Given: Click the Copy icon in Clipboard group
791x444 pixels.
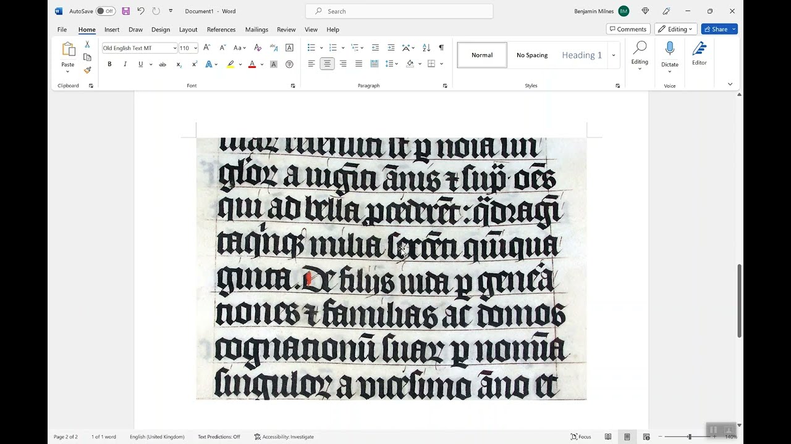Looking at the screenshot, I should point(87,57).
